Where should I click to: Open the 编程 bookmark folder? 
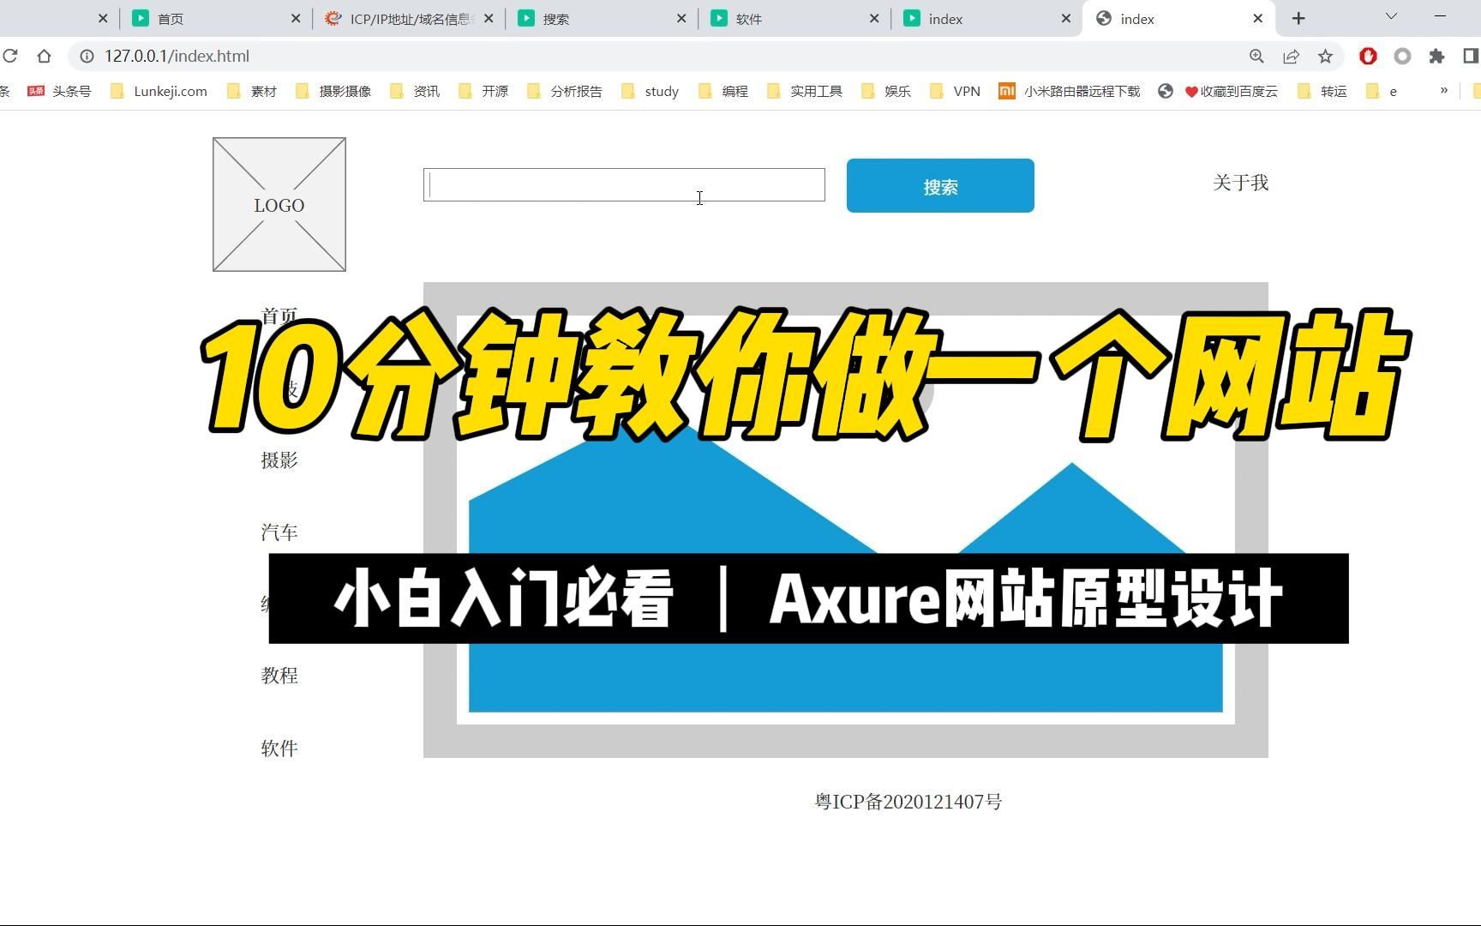click(723, 91)
